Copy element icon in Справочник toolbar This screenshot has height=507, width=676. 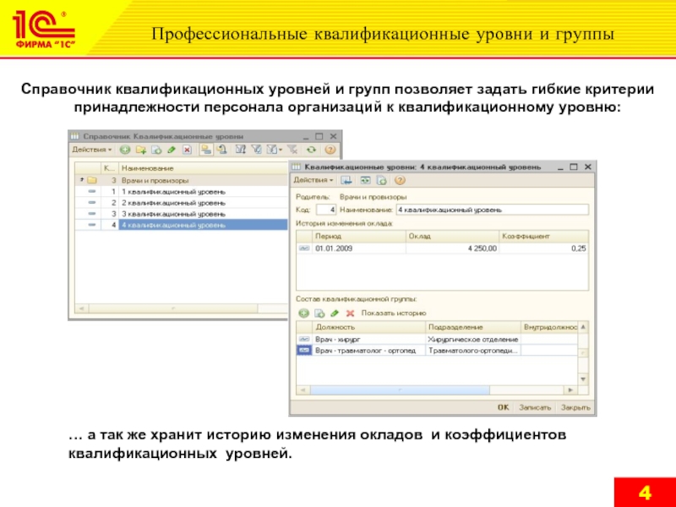click(x=156, y=150)
